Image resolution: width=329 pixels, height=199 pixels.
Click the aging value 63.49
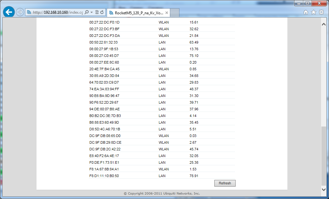(x=194, y=43)
